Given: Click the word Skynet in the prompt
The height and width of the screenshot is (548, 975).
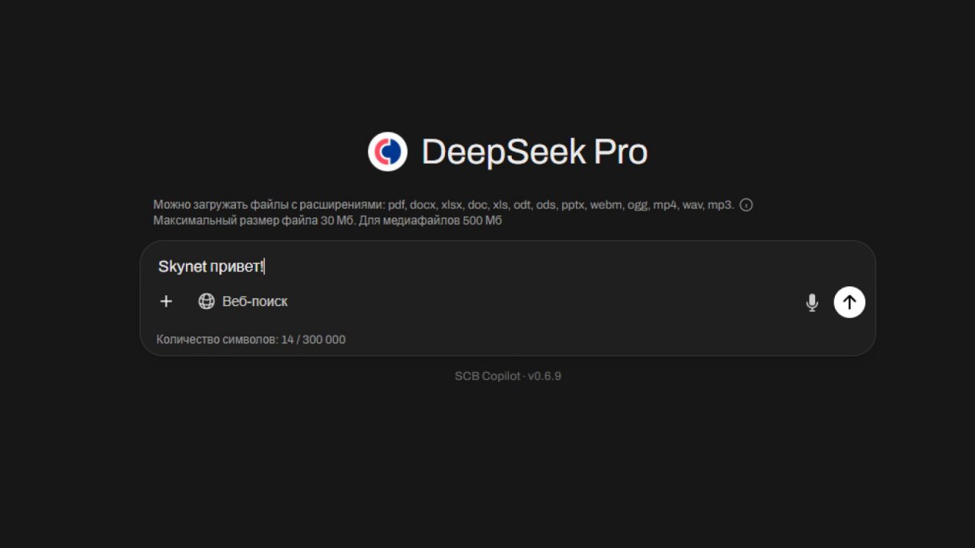Looking at the screenshot, I should pos(182,266).
